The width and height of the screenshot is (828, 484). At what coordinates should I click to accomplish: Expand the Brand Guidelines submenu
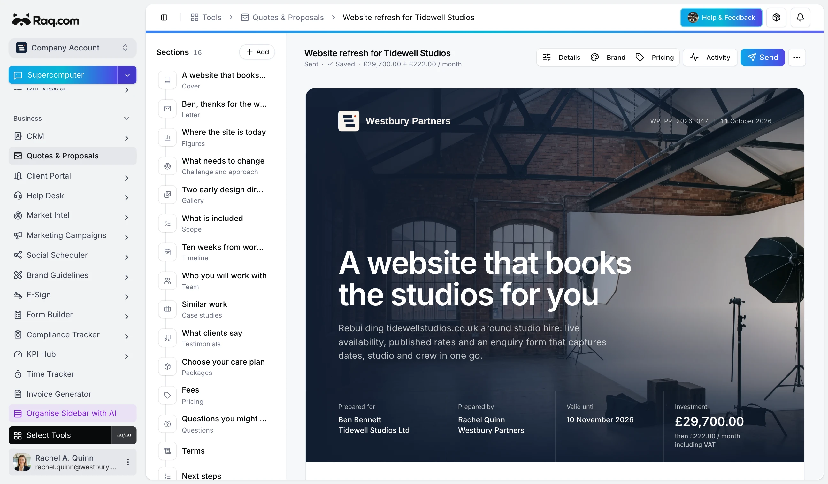click(x=126, y=277)
